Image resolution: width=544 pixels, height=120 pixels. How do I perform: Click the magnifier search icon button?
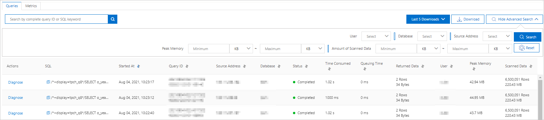(112, 19)
